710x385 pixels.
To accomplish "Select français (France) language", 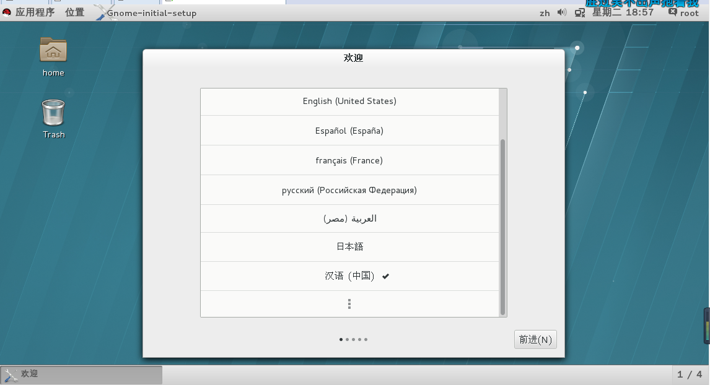I will point(349,160).
